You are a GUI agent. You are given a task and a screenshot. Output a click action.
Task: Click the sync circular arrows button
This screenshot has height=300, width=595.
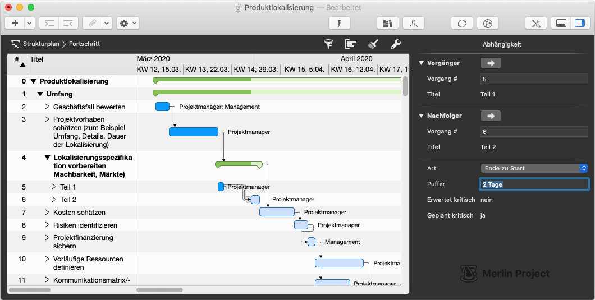tap(461, 23)
